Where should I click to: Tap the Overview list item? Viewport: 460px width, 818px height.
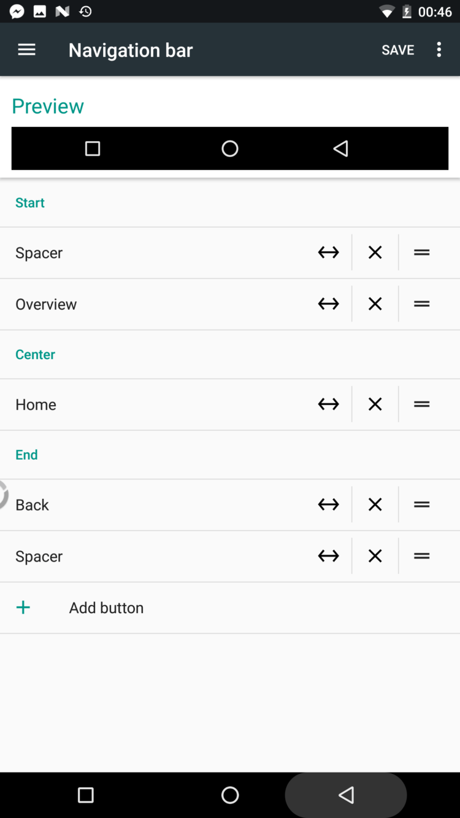pyautogui.click(x=47, y=304)
